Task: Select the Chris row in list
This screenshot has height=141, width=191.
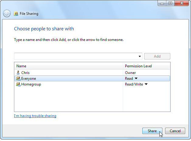Action: tap(26, 73)
